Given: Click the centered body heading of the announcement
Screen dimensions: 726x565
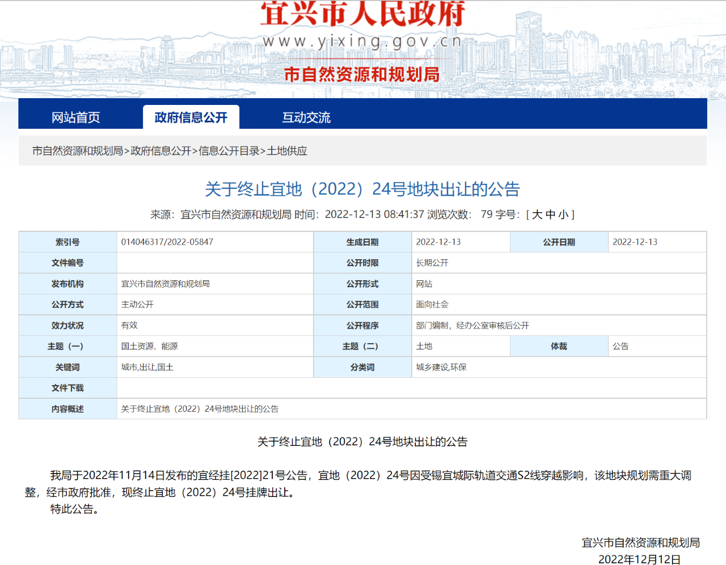Looking at the screenshot, I should (362, 442).
